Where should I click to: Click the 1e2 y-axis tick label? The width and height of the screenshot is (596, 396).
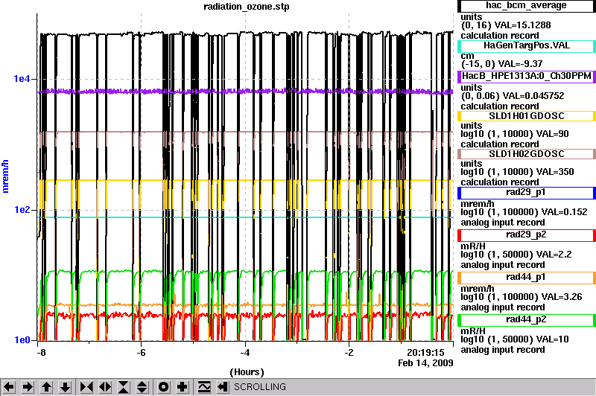pyautogui.click(x=22, y=210)
